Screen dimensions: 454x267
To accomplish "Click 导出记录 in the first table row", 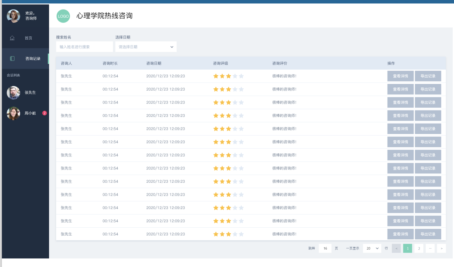I will (x=428, y=76).
